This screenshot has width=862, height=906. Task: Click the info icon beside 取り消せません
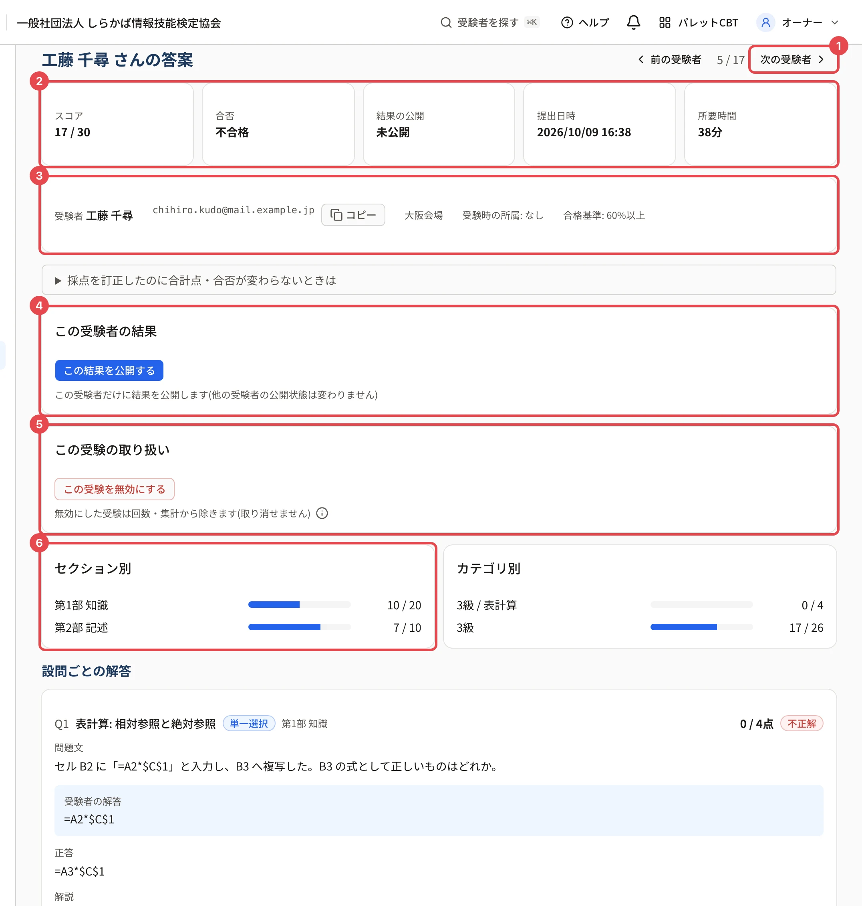click(x=322, y=513)
